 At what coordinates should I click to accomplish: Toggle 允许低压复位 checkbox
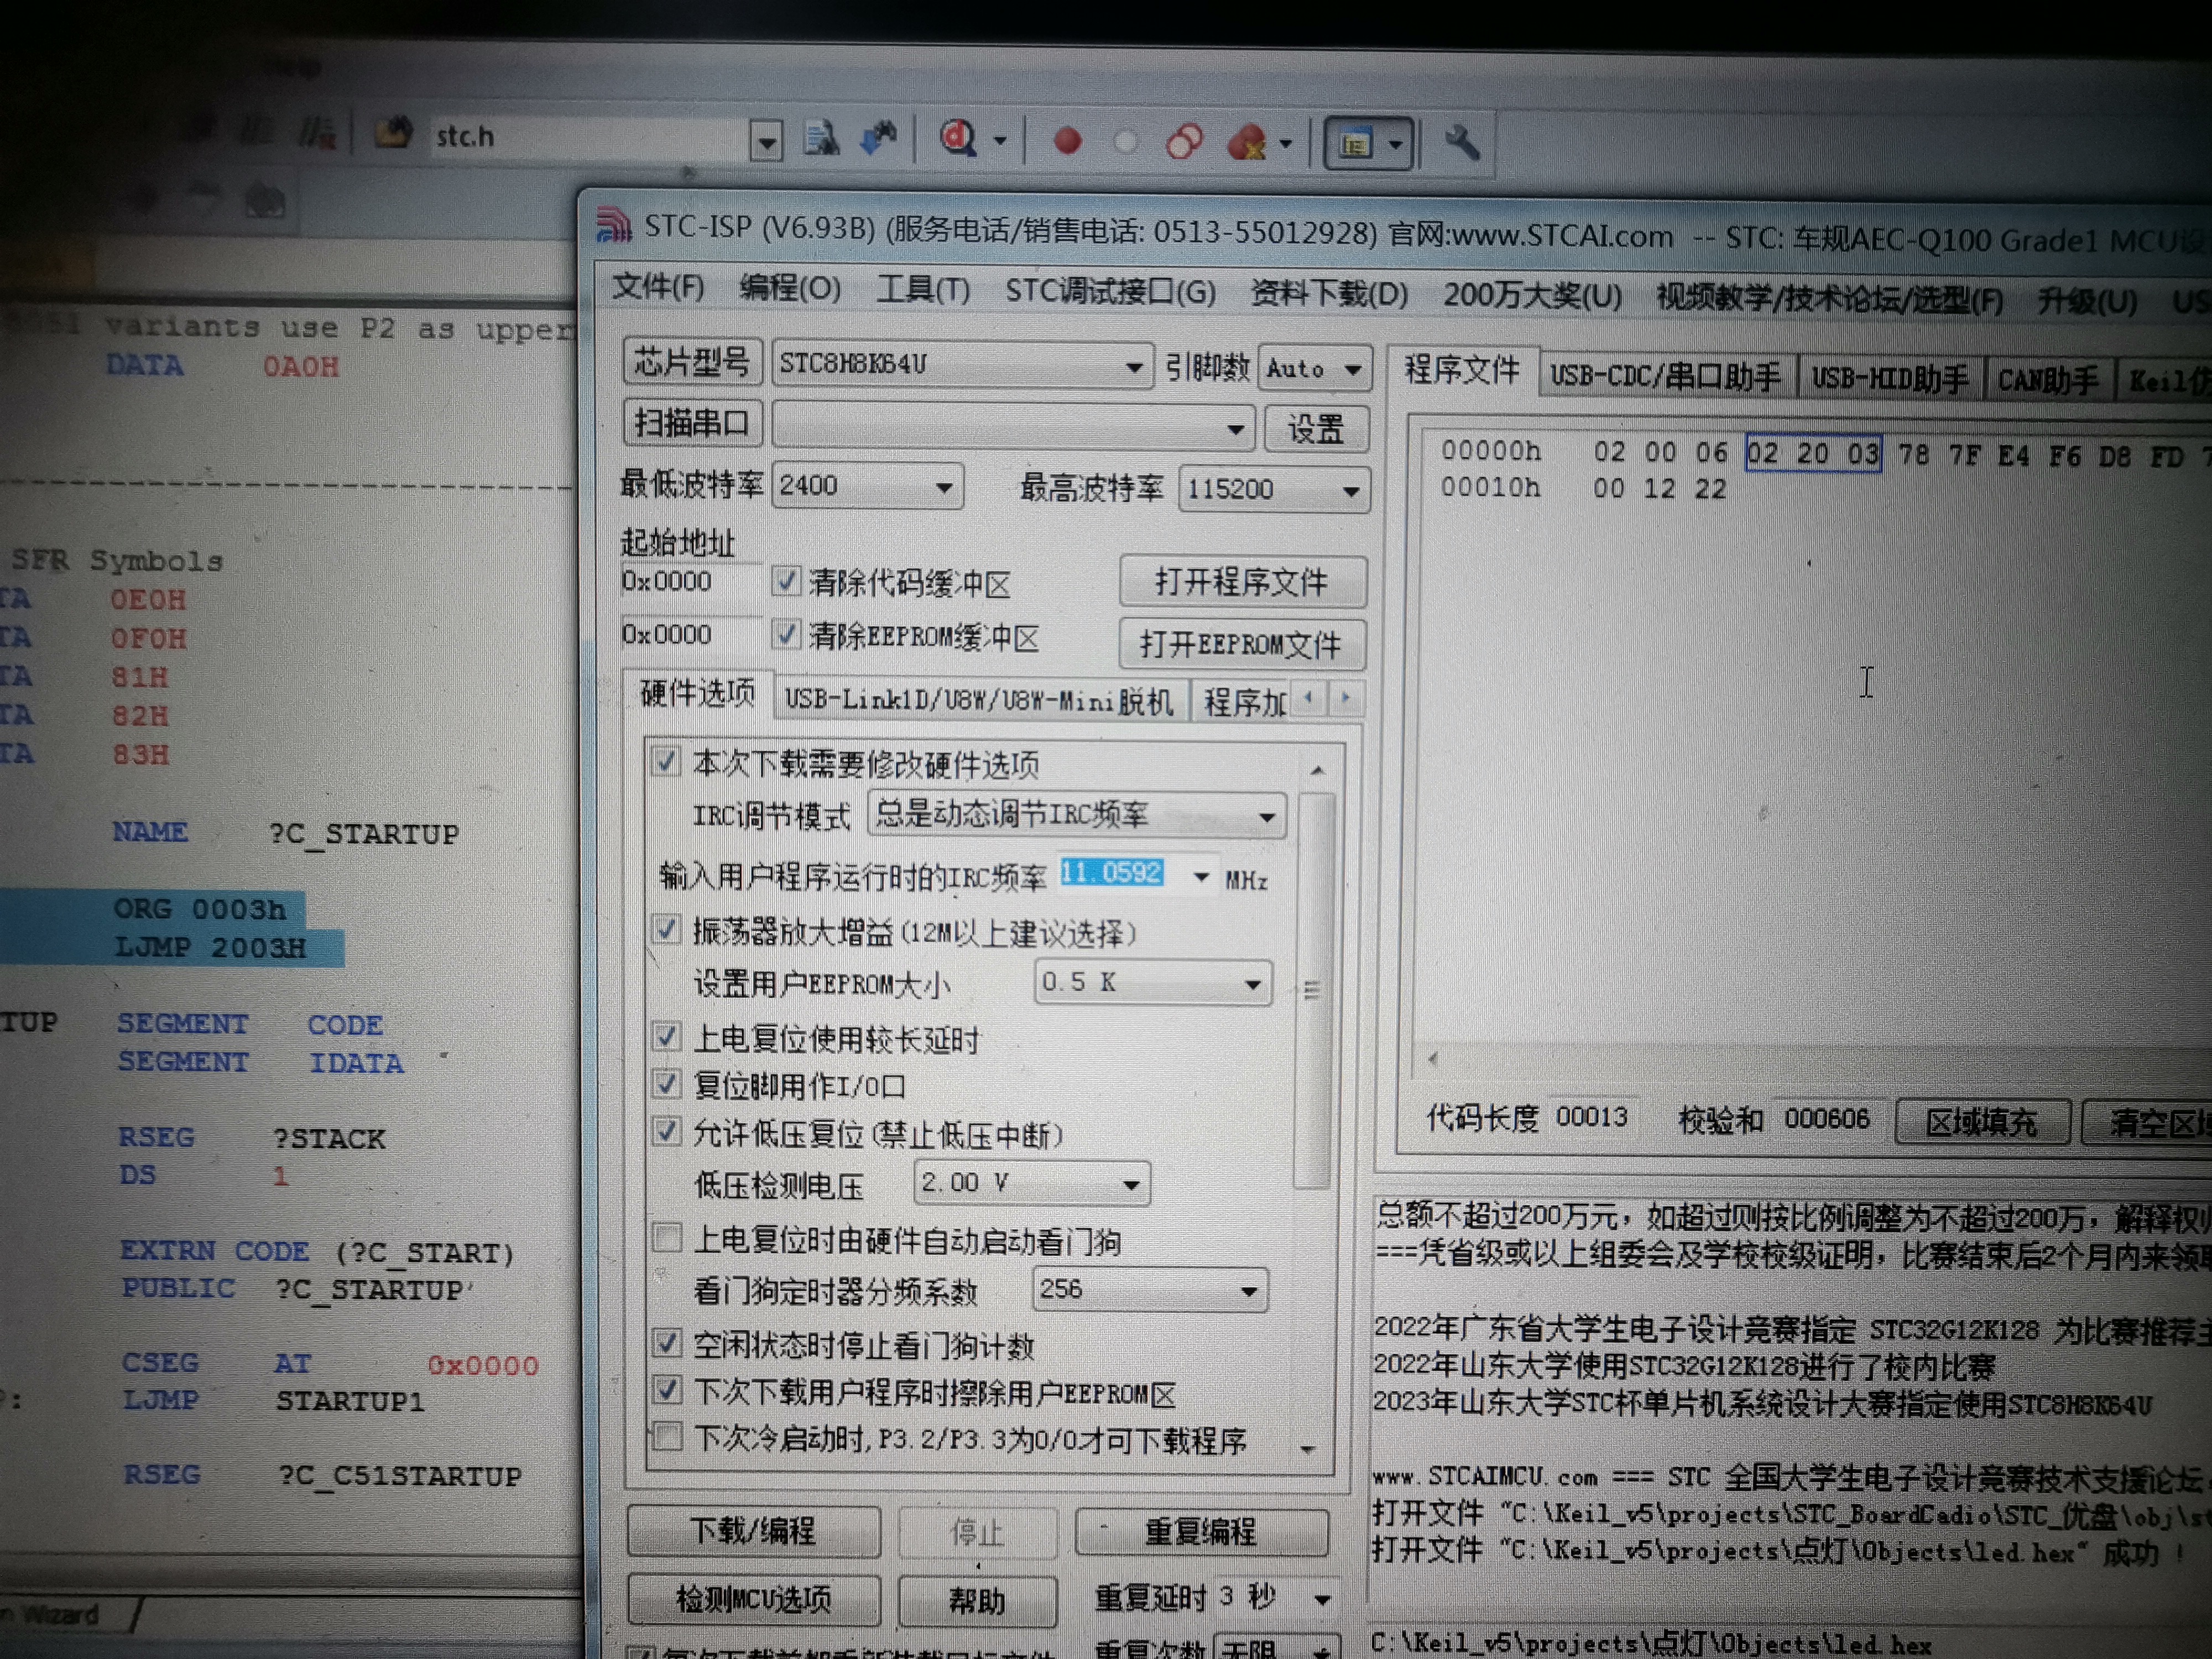pos(666,1132)
